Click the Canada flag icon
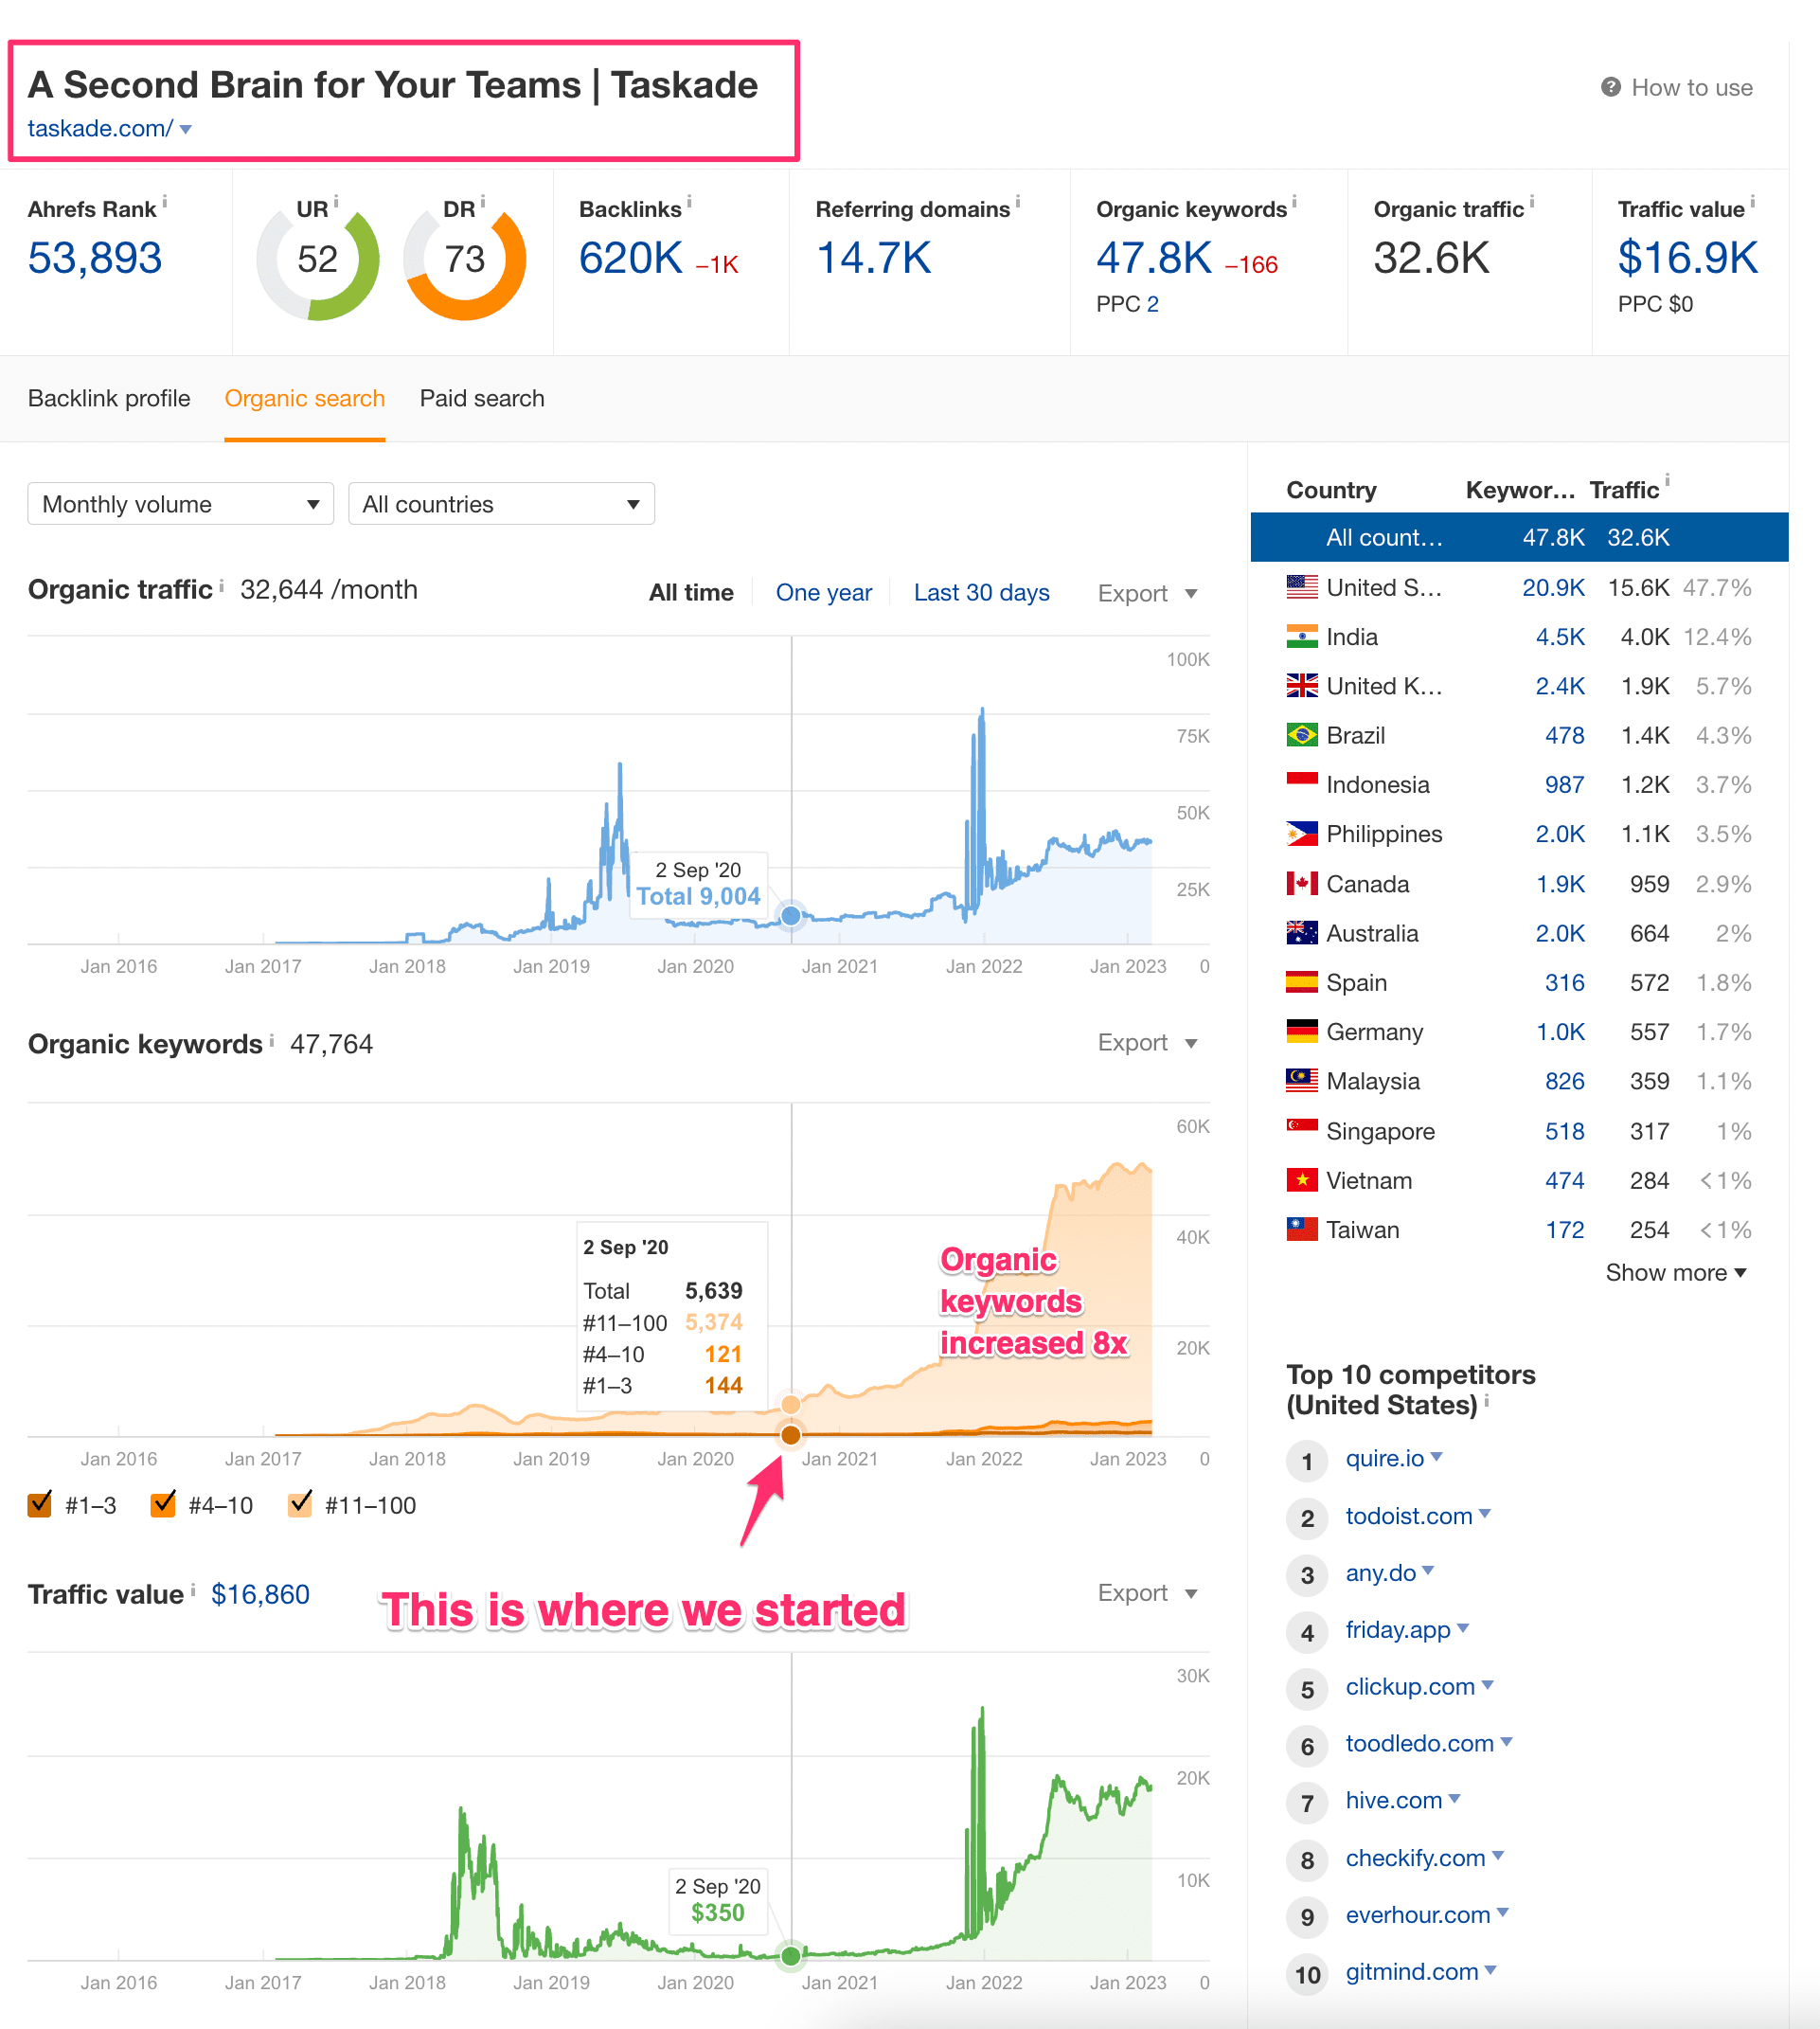 pos(1301,884)
